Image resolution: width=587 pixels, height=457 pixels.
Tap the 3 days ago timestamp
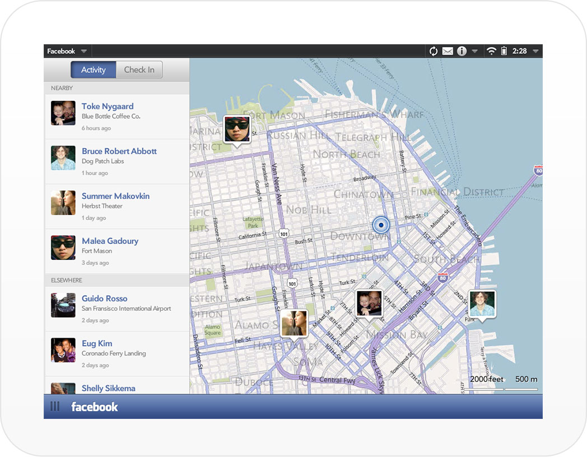pos(95,263)
